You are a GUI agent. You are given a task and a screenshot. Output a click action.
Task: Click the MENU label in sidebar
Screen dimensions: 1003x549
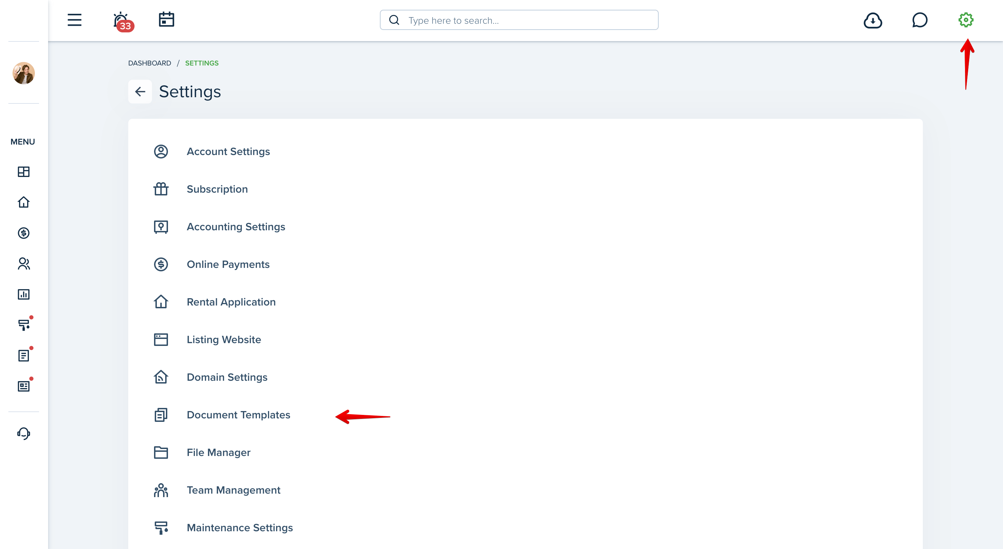tap(23, 142)
